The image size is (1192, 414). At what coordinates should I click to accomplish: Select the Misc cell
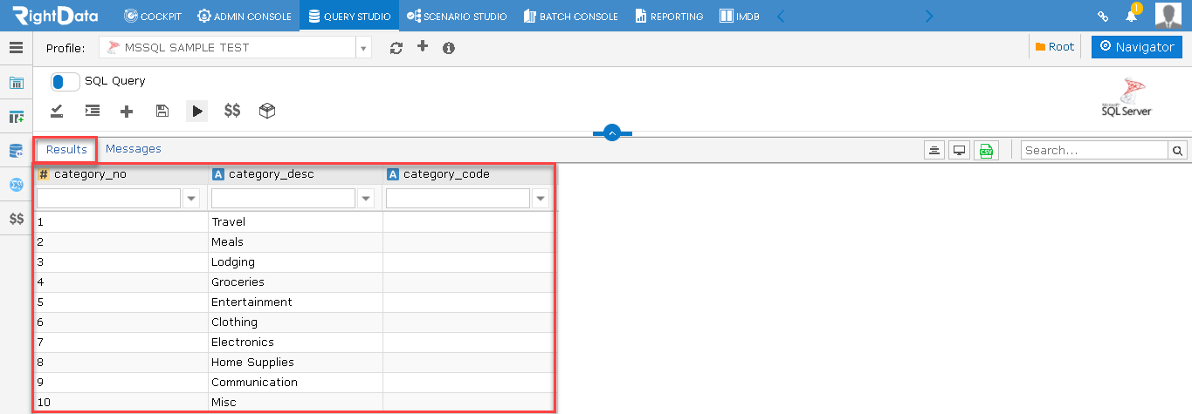pos(295,403)
